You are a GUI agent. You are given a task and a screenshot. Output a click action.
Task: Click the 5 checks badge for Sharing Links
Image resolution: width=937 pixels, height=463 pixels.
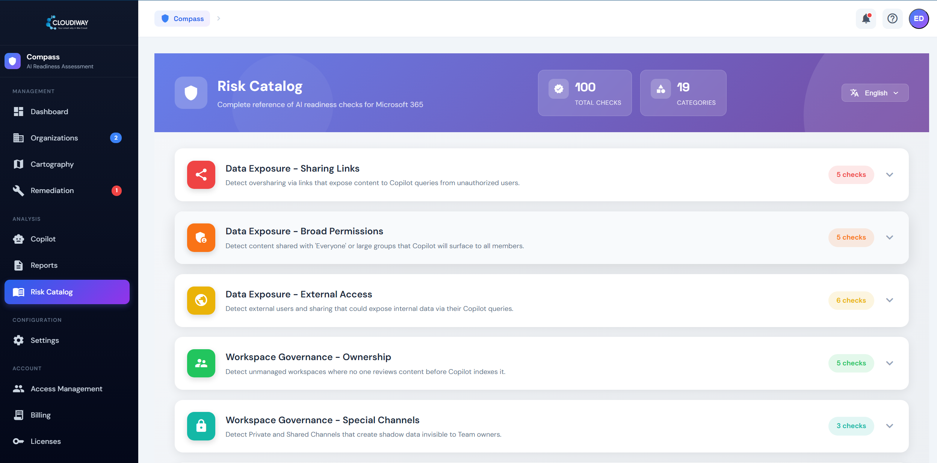tap(851, 175)
